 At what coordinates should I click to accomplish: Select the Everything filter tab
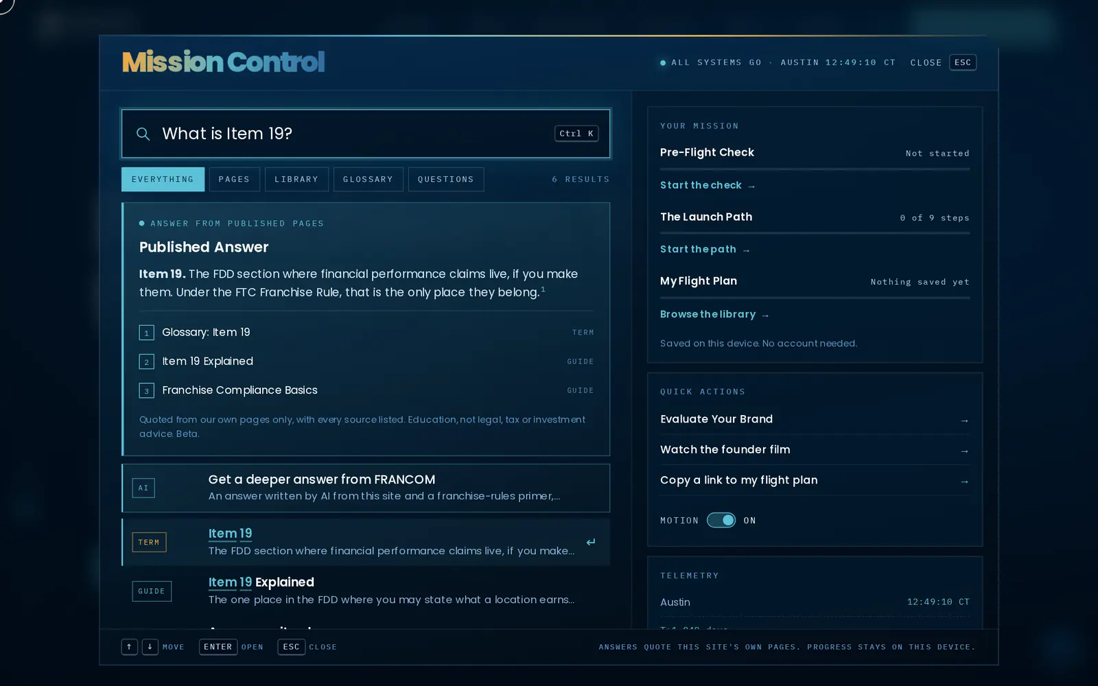tap(163, 179)
